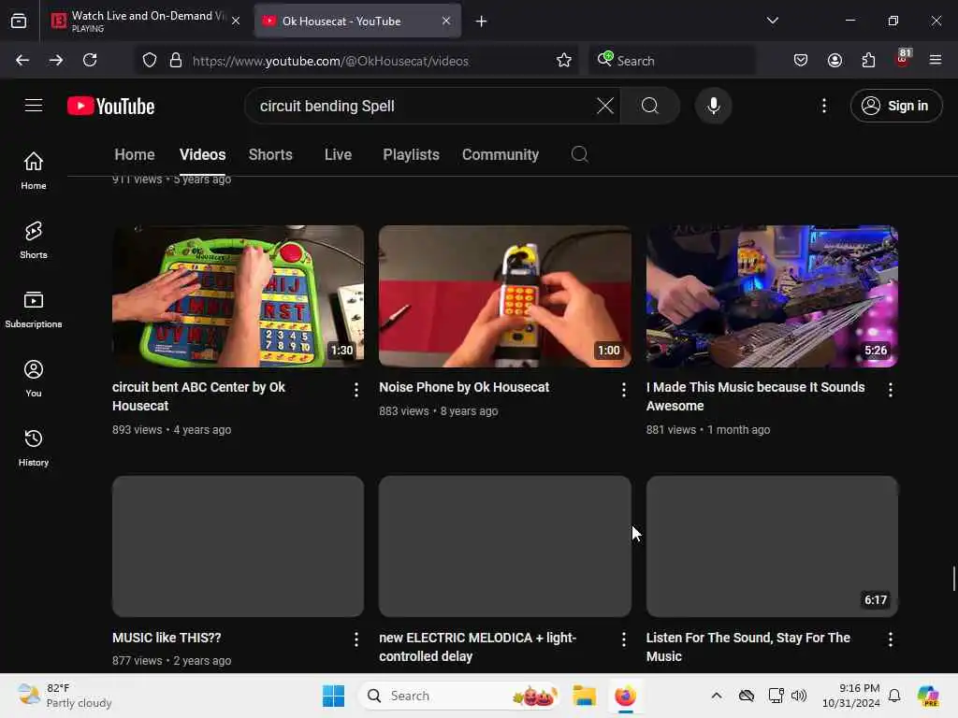Open a new browser tab
Viewport: 958px width, 718px height.
click(x=481, y=21)
